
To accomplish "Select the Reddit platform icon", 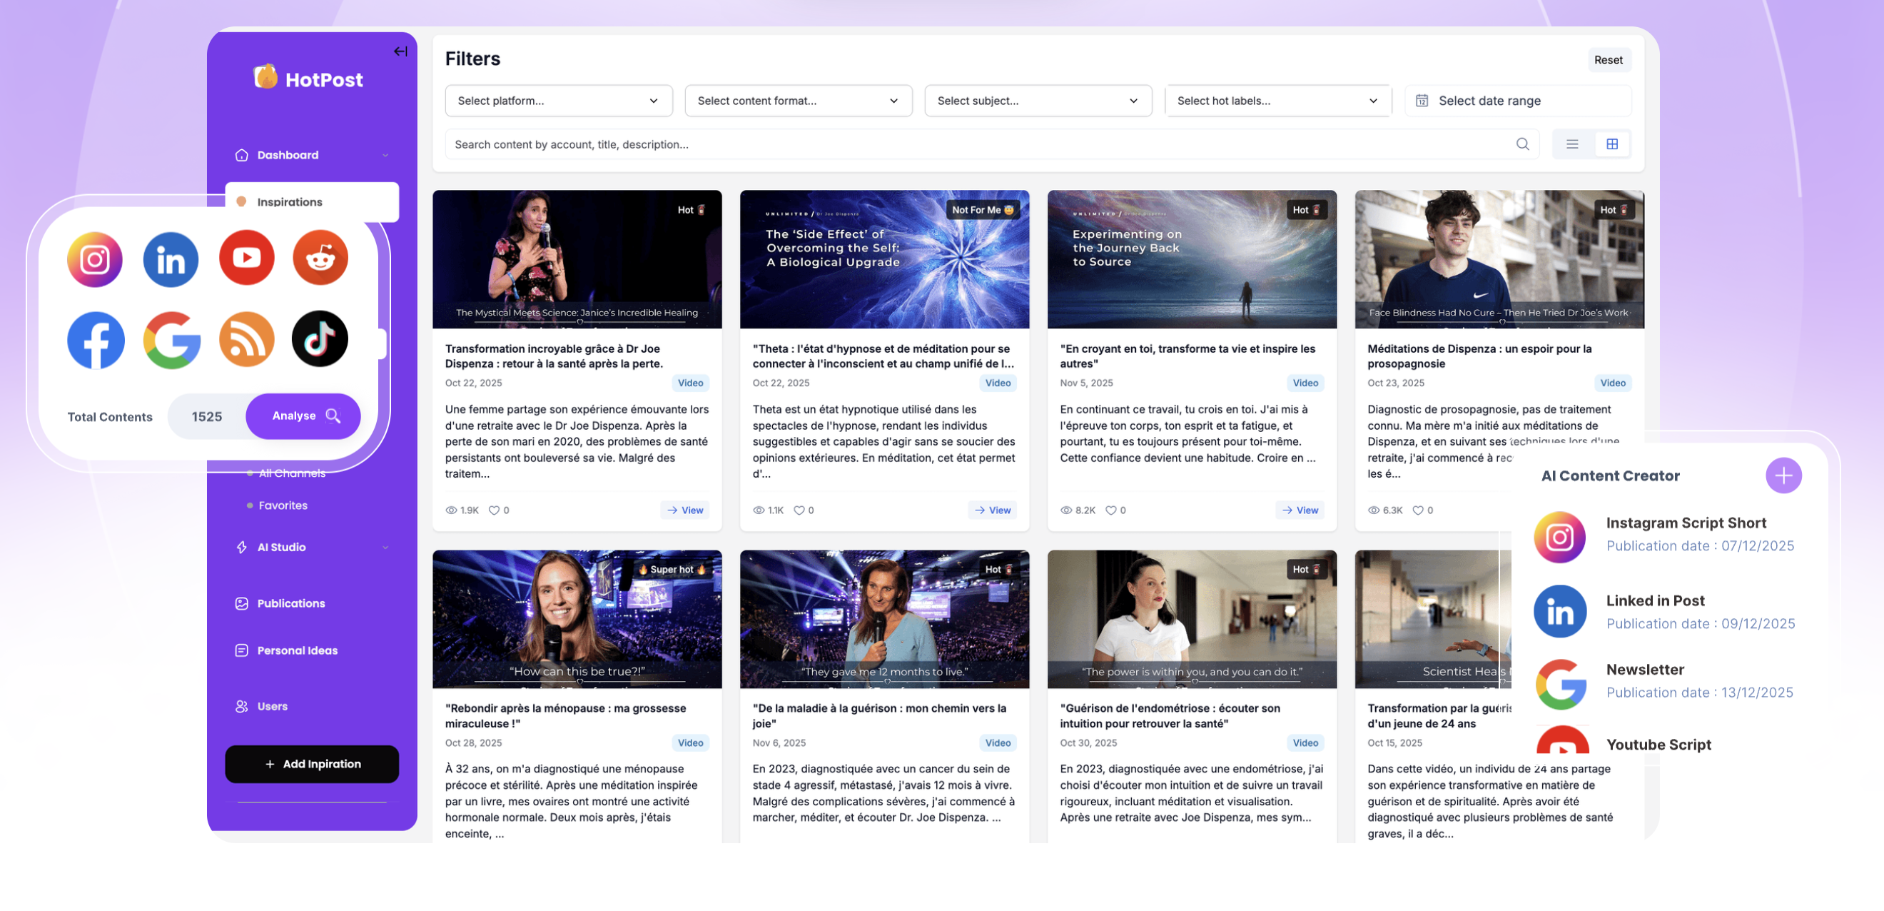I will tap(320, 258).
